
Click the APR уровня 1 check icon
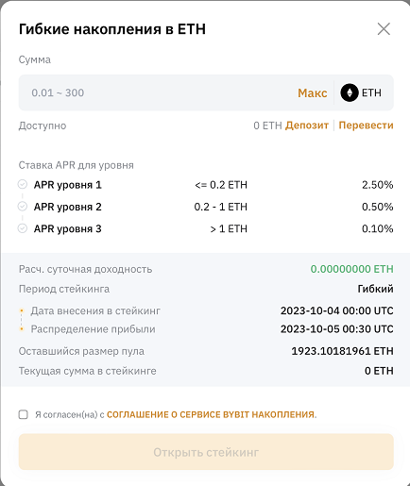pyautogui.click(x=23, y=184)
